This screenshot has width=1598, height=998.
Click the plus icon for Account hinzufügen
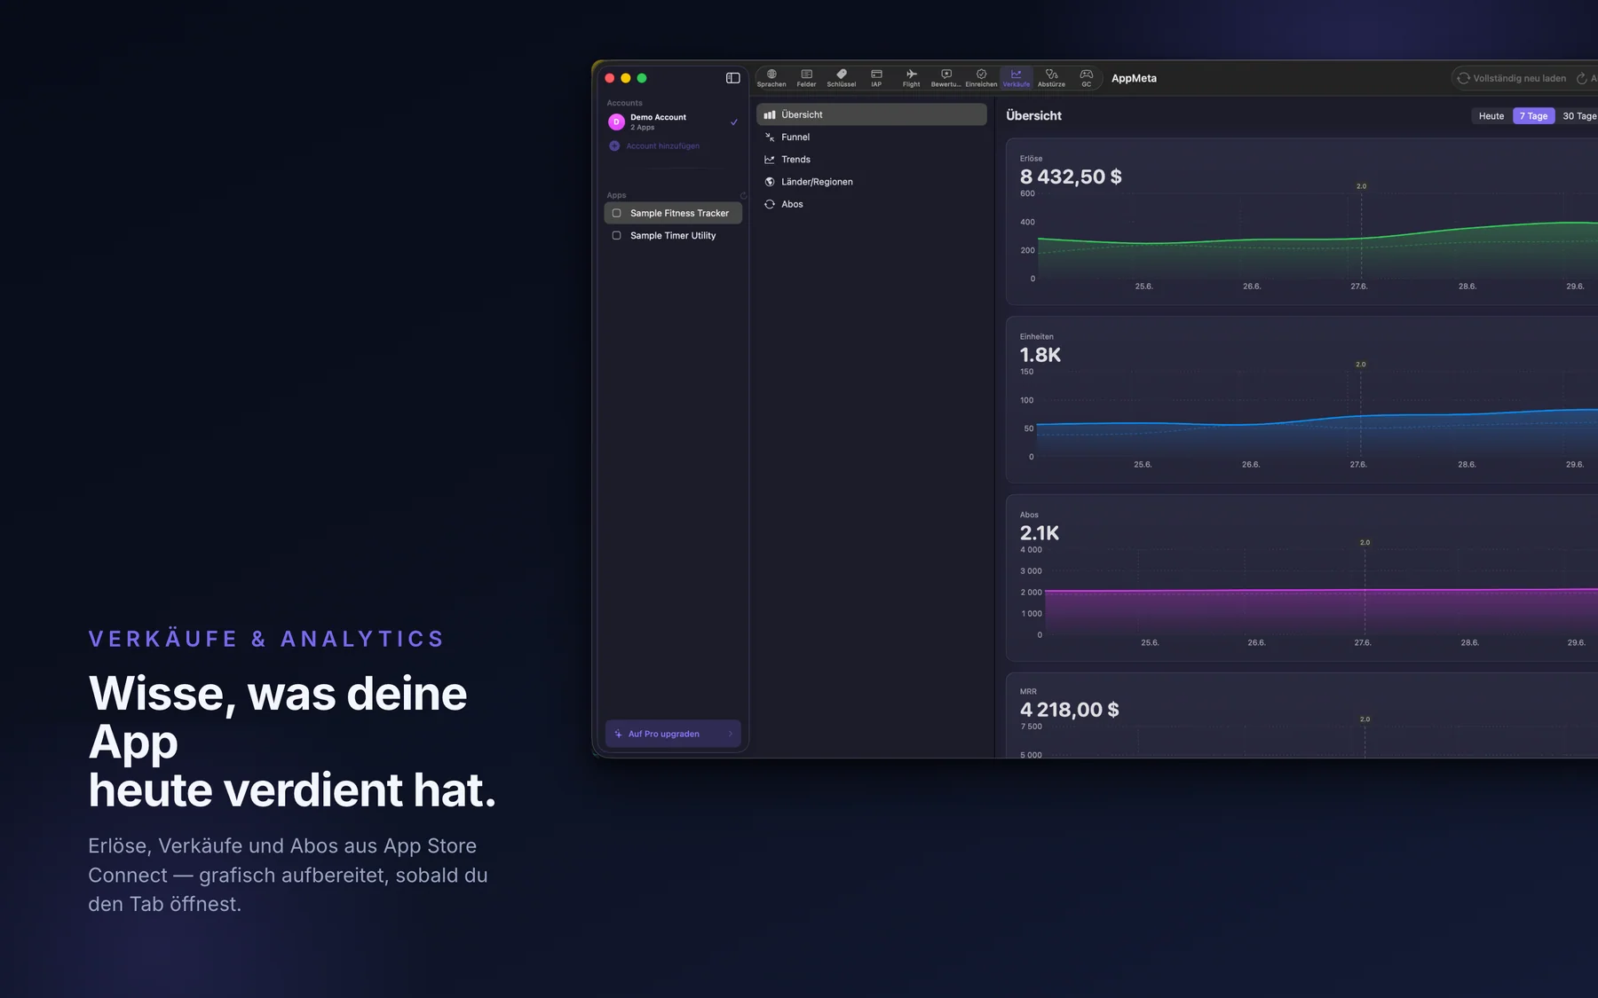click(x=614, y=145)
